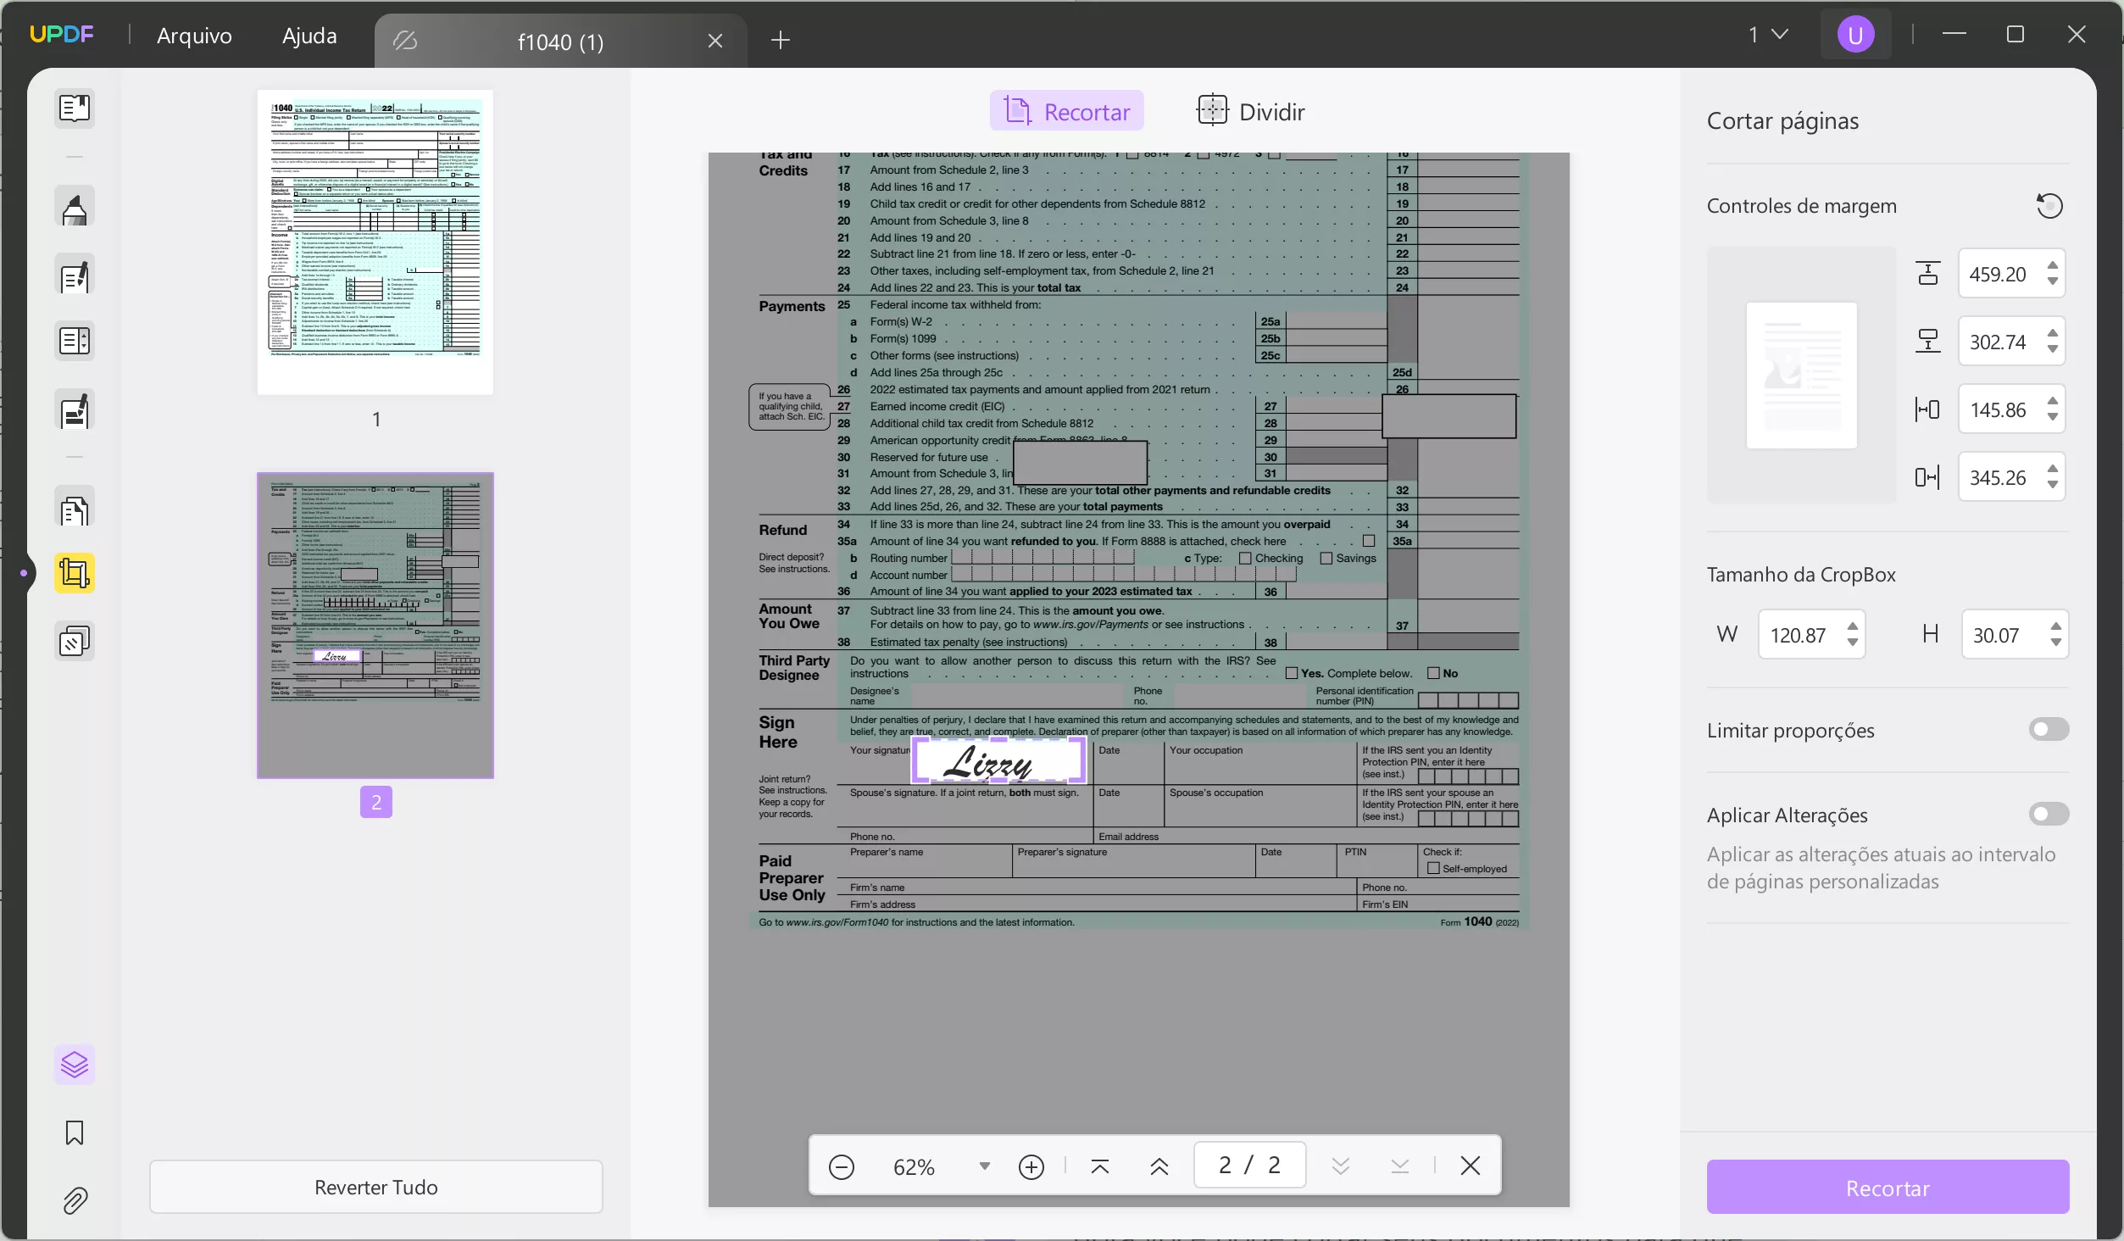2124x1241 pixels.
Task: Open the attachments paperclip icon
Action: pos(75,1200)
